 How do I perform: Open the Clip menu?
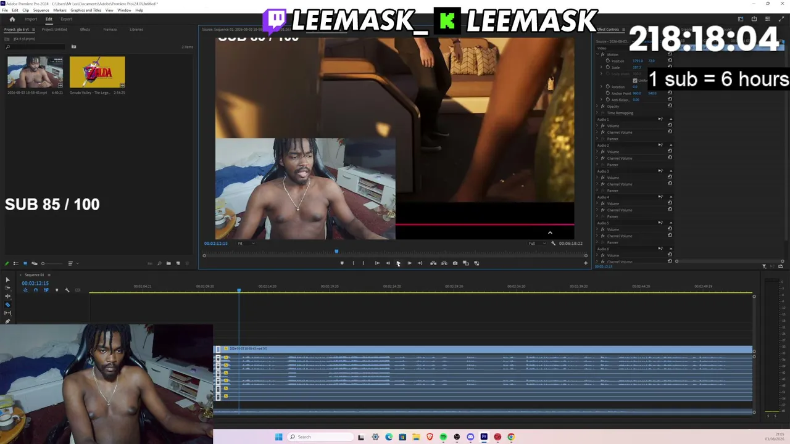[x=25, y=10]
